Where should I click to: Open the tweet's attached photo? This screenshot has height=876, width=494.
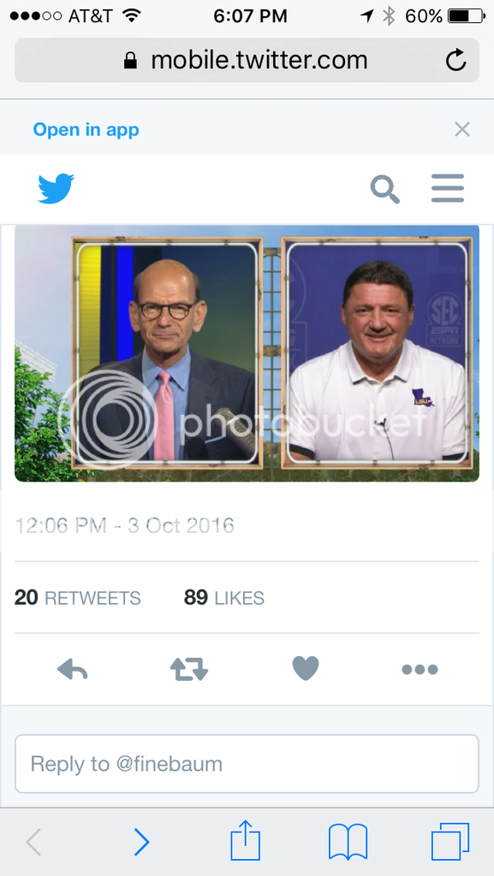[247, 353]
